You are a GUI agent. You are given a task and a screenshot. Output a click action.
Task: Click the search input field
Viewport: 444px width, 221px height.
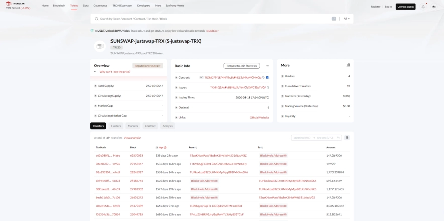pos(211,19)
